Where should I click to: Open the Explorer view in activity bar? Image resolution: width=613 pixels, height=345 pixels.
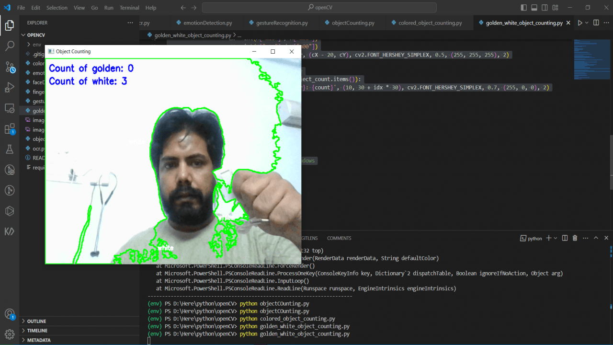click(x=10, y=25)
